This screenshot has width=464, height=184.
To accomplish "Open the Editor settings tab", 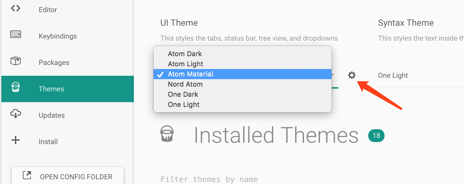I will tap(48, 10).
